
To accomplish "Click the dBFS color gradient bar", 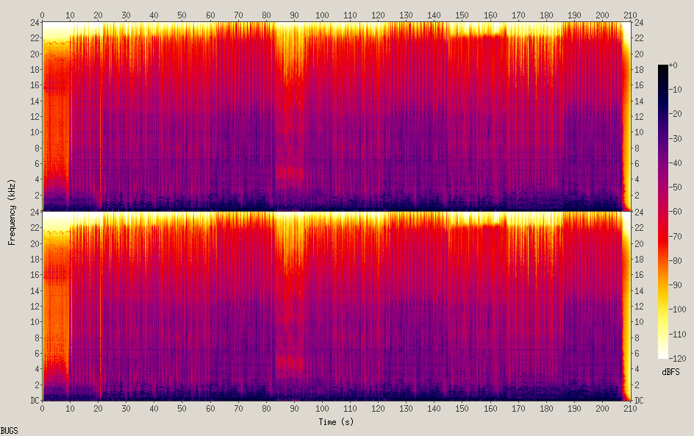I will (x=663, y=212).
